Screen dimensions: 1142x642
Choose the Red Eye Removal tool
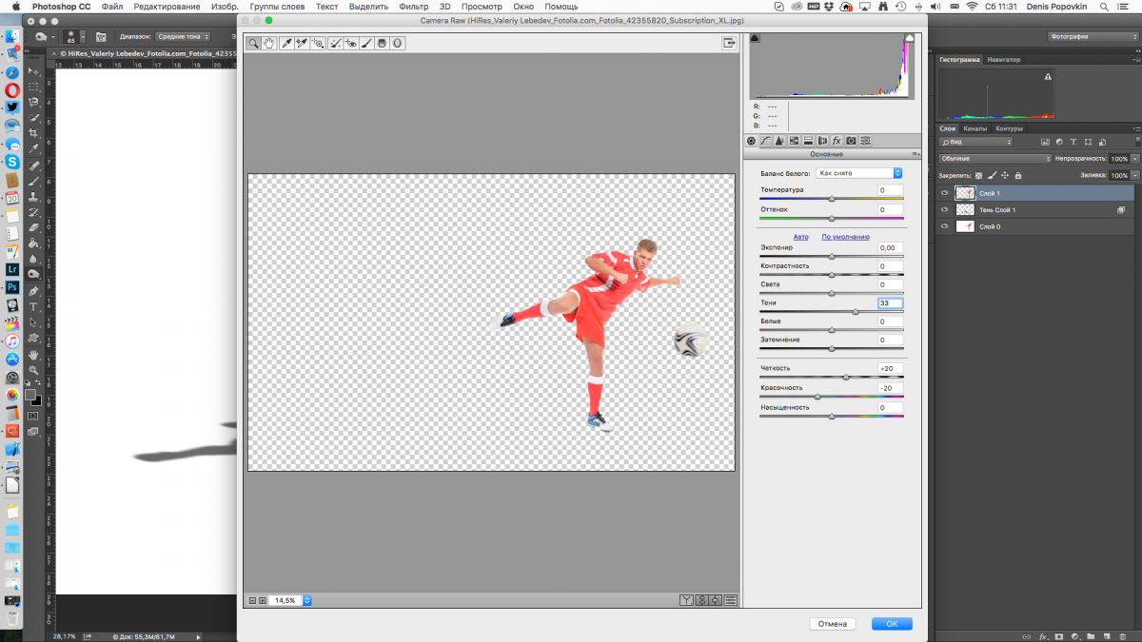[351, 43]
